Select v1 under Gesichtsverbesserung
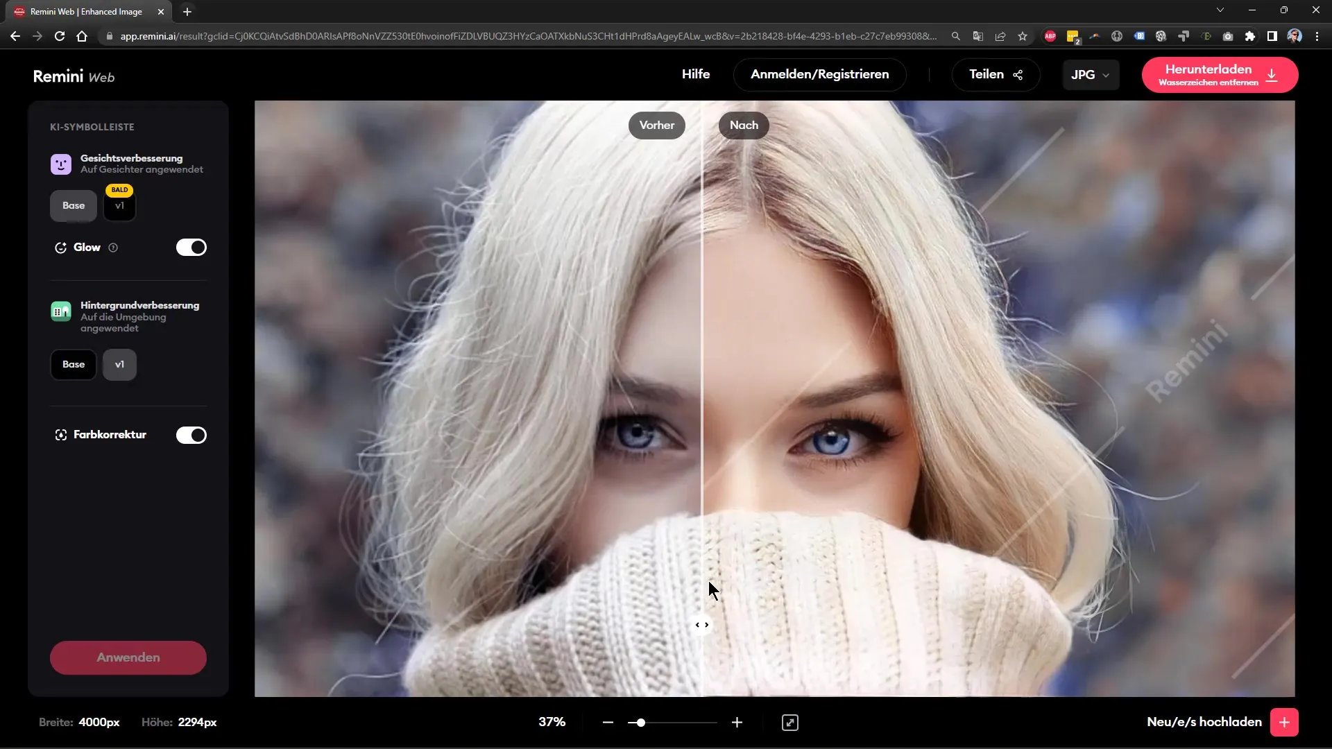Viewport: 1332px width, 749px height. [119, 206]
